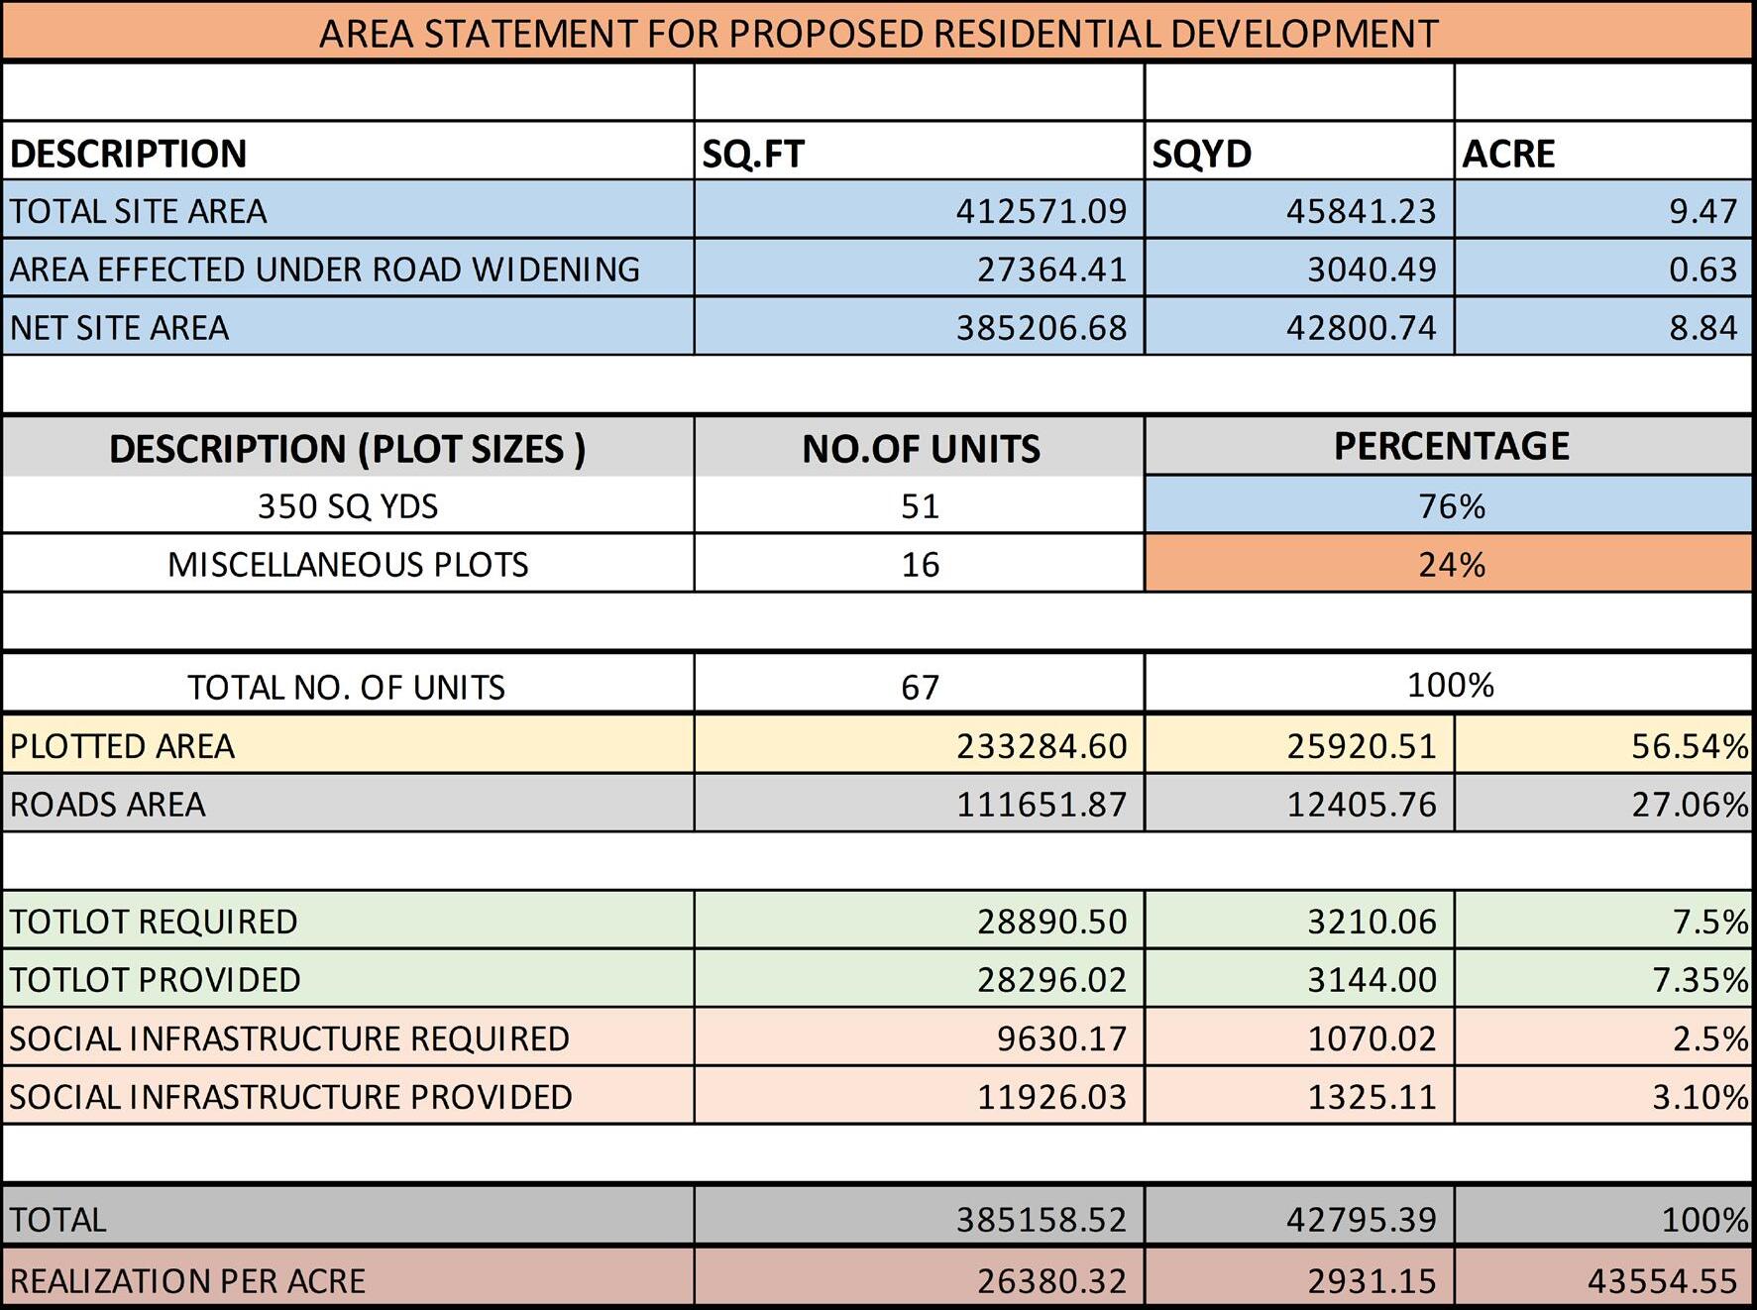Screen dimensions: 1757x1310
Task: Click the unit count 51
Action: 920,505
